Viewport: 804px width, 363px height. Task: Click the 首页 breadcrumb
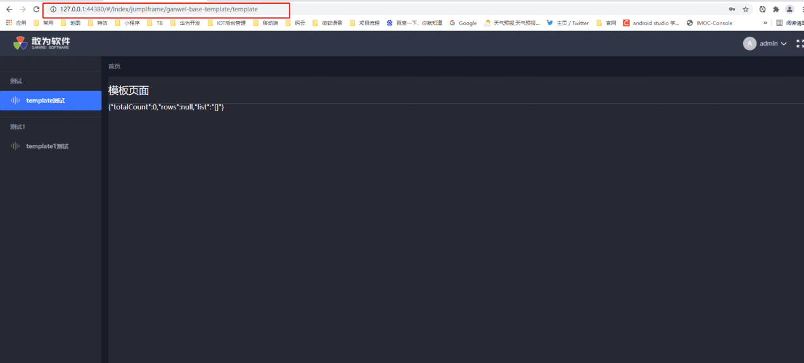pyautogui.click(x=114, y=66)
